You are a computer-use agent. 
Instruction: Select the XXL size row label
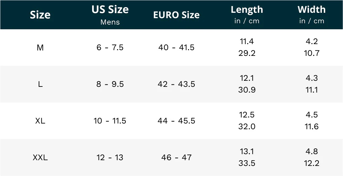click(x=40, y=157)
